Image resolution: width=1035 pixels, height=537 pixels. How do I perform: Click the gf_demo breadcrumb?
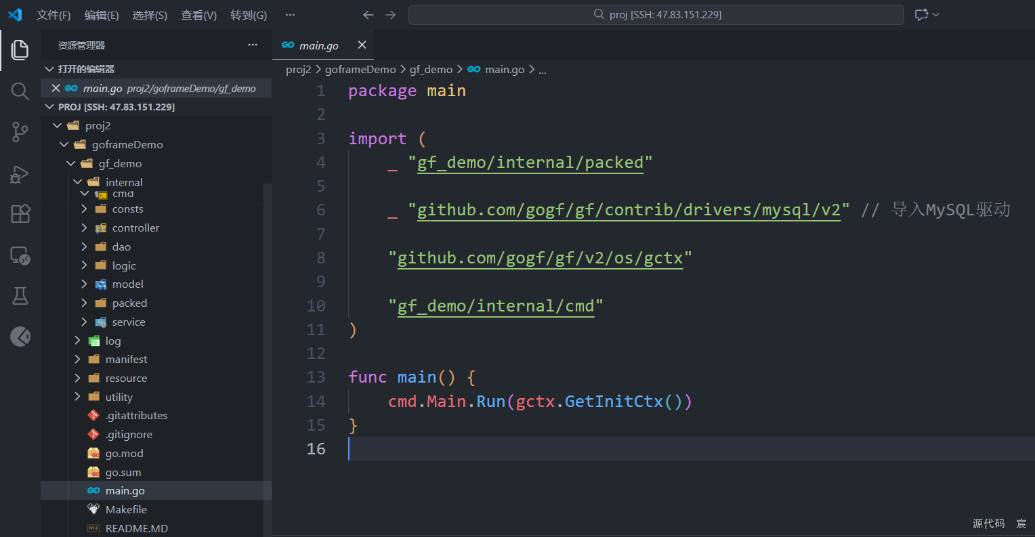pyautogui.click(x=431, y=70)
